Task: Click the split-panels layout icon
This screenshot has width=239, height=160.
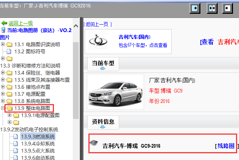Action: 212,8
